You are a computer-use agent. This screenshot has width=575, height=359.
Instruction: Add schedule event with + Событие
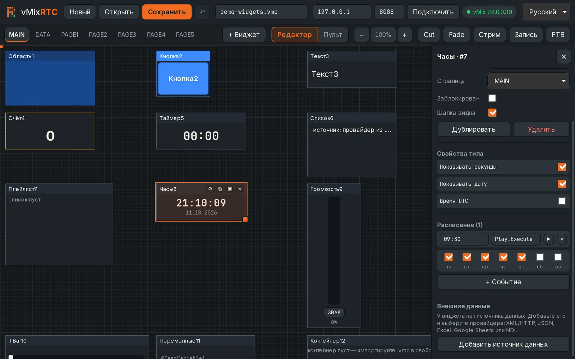pos(503,282)
